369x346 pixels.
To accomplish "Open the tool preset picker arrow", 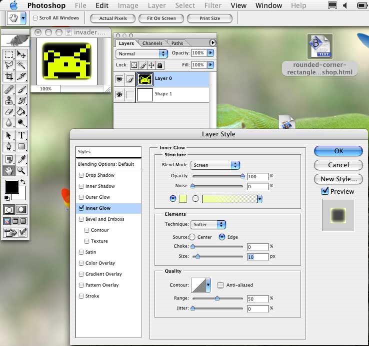I will (x=23, y=18).
